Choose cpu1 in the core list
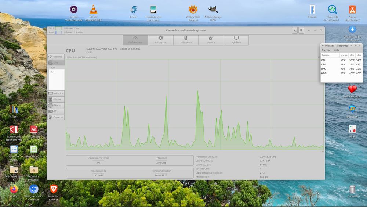367x207 pixels. (x=57, y=71)
